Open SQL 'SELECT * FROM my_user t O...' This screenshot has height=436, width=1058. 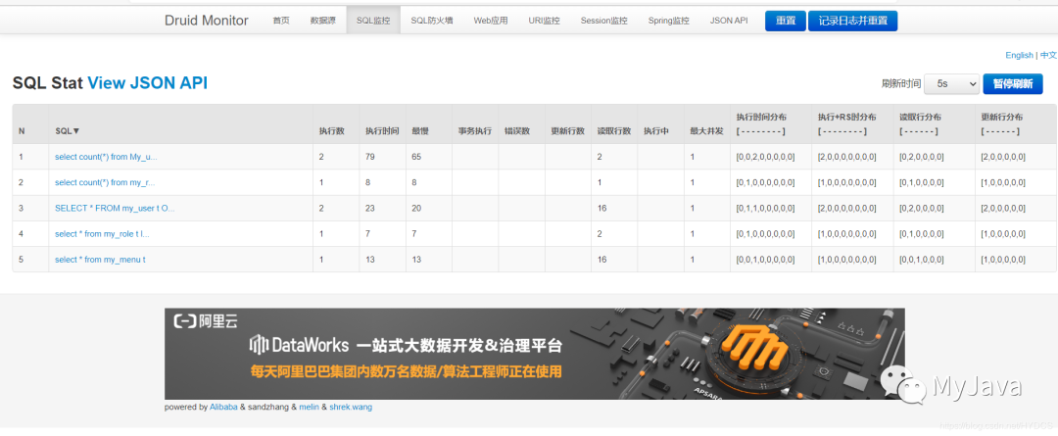coord(115,209)
